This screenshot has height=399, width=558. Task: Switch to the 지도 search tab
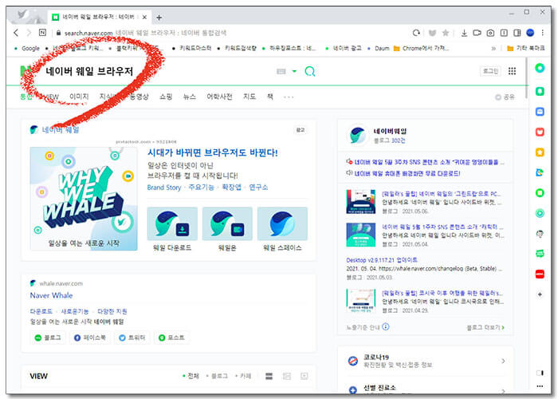click(x=249, y=97)
